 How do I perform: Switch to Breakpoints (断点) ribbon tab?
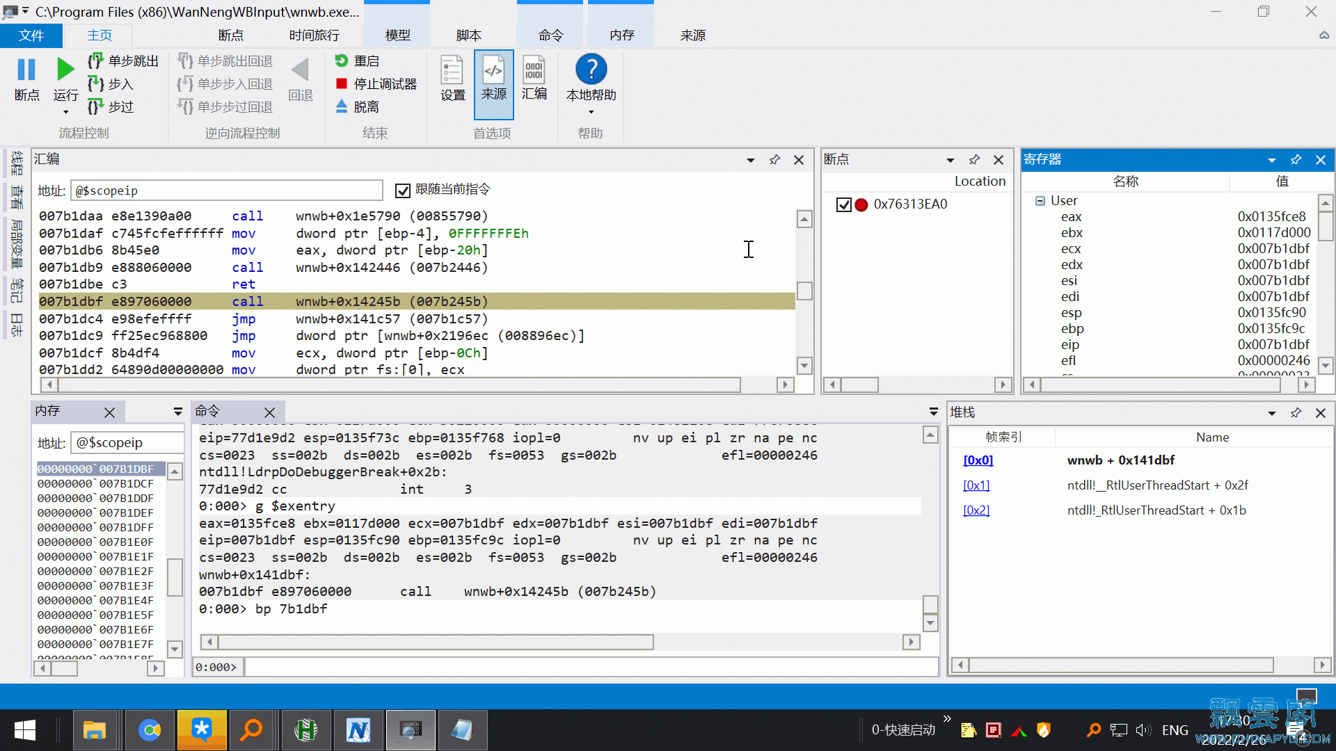coord(230,35)
